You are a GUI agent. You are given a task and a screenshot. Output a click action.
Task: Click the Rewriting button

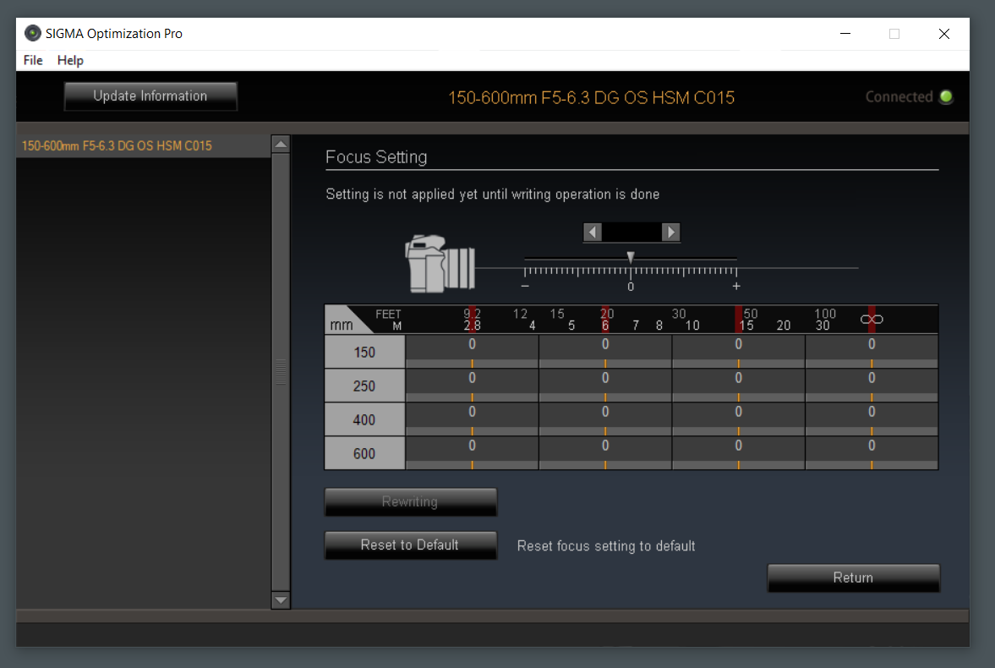click(411, 501)
